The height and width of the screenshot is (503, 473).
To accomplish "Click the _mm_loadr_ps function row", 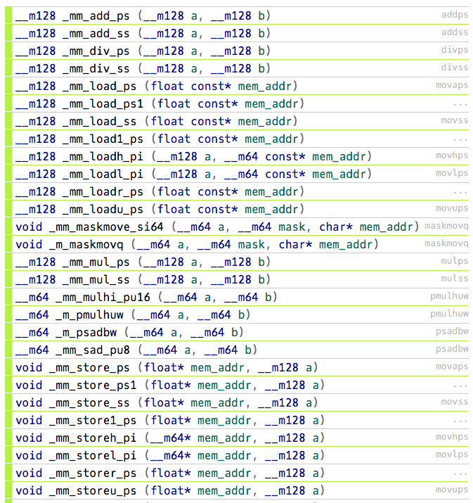I will click(237, 192).
